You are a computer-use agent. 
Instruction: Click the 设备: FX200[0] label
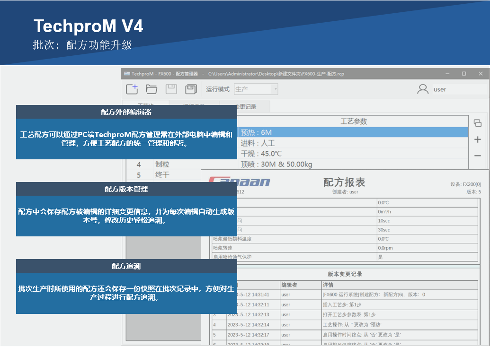[466, 184]
